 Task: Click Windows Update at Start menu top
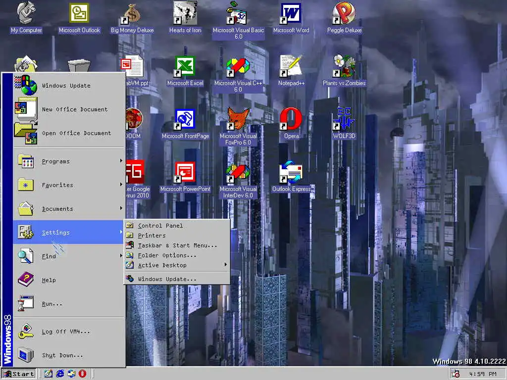point(69,85)
